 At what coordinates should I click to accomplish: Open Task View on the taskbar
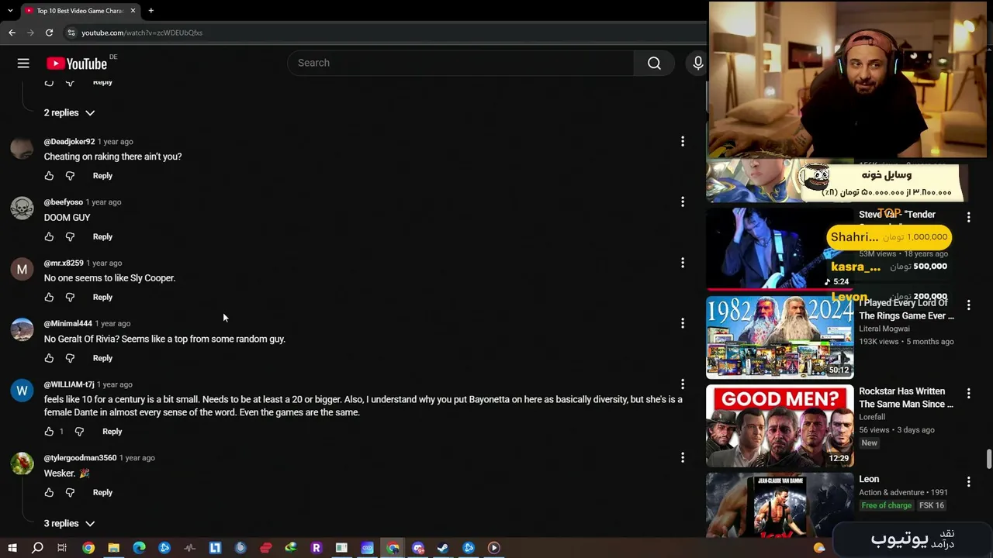(x=62, y=548)
